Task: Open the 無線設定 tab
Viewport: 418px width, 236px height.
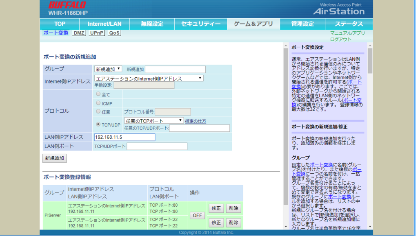Action: pyautogui.click(x=152, y=24)
